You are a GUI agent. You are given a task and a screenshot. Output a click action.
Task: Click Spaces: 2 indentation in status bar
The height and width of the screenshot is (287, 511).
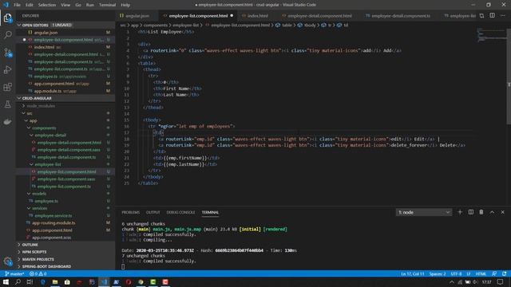[438, 273]
